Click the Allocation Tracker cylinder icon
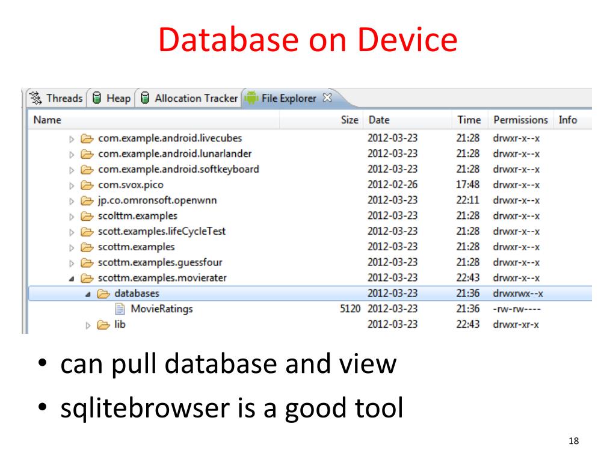Viewport: 616px width, 462px height. [x=145, y=98]
